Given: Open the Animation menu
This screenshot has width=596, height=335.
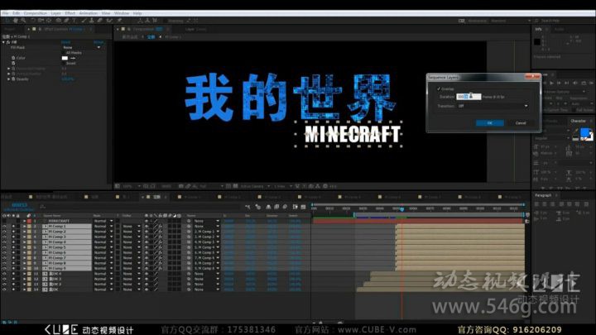Looking at the screenshot, I should (88, 13).
